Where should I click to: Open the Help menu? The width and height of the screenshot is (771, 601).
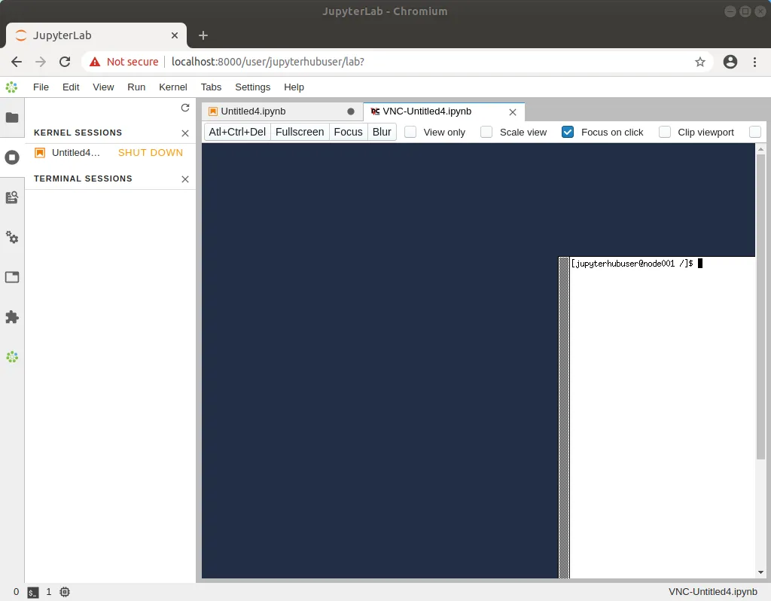(294, 87)
